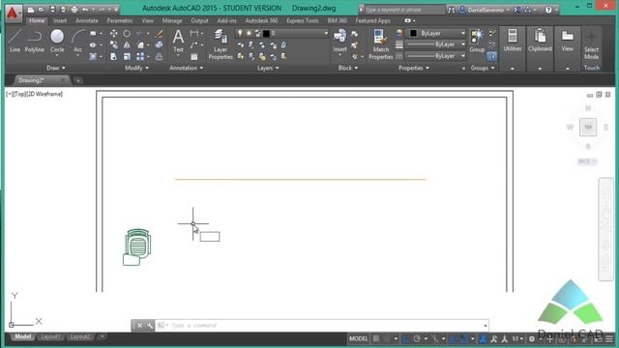
Task: Expand the Layers panel
Action: coord(268,68)
